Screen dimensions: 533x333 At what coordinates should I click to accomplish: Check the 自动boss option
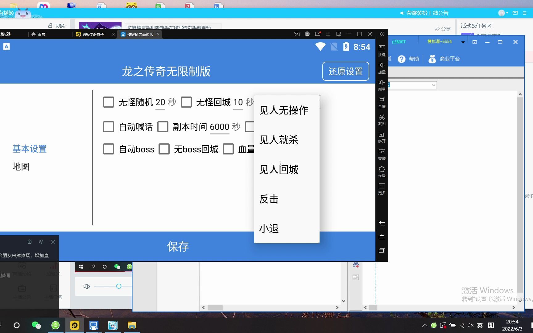[109, 149]
